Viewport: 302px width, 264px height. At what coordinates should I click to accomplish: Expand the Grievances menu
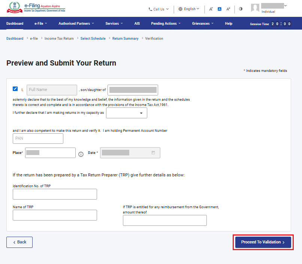click(x=203, y=24)
